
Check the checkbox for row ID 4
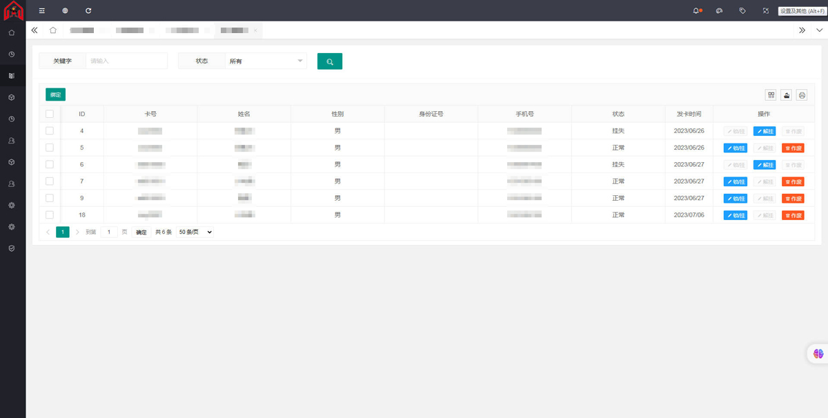click(50, 130)
